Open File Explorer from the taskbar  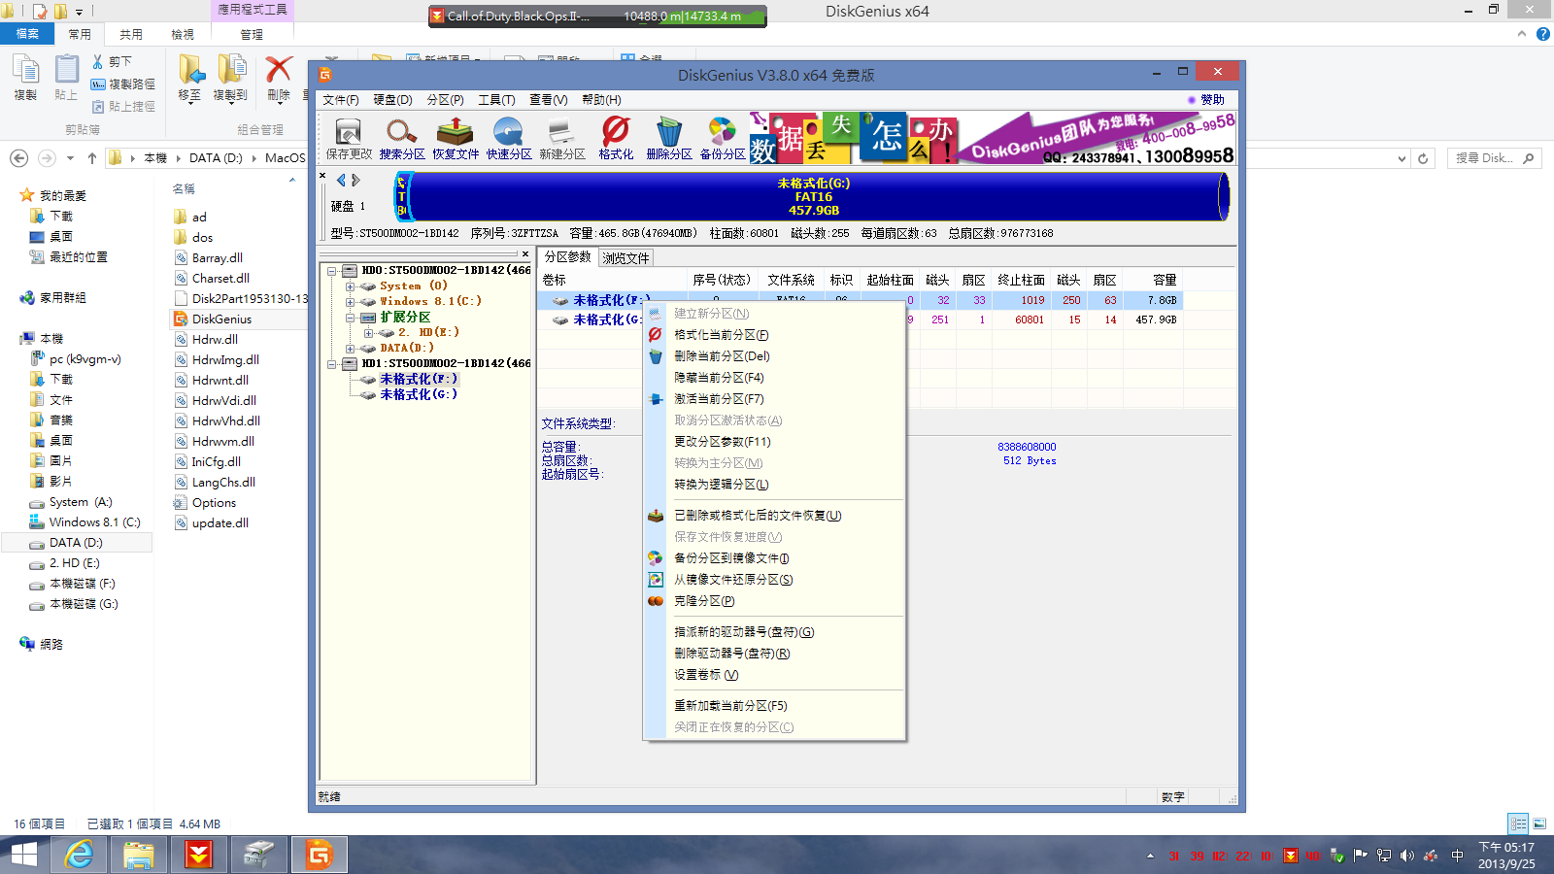point(139,855)
